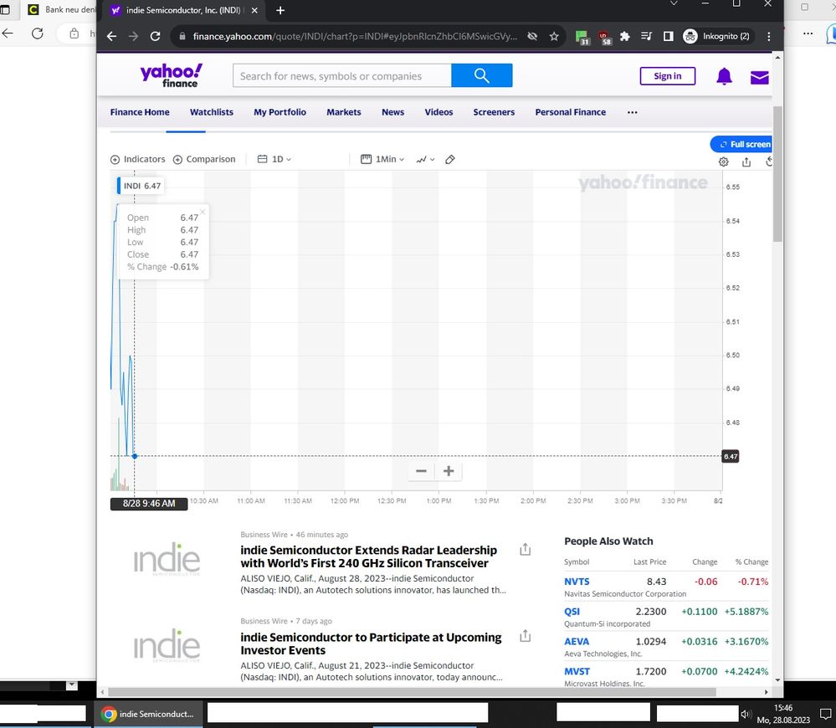
Task: Open the Upcoming Investor Events headline
Action: [x=371, y=643]
